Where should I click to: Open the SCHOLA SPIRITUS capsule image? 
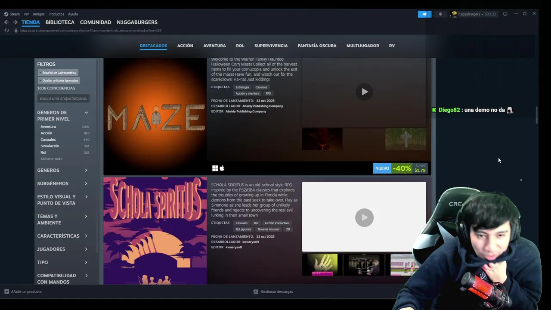point(155,231)
